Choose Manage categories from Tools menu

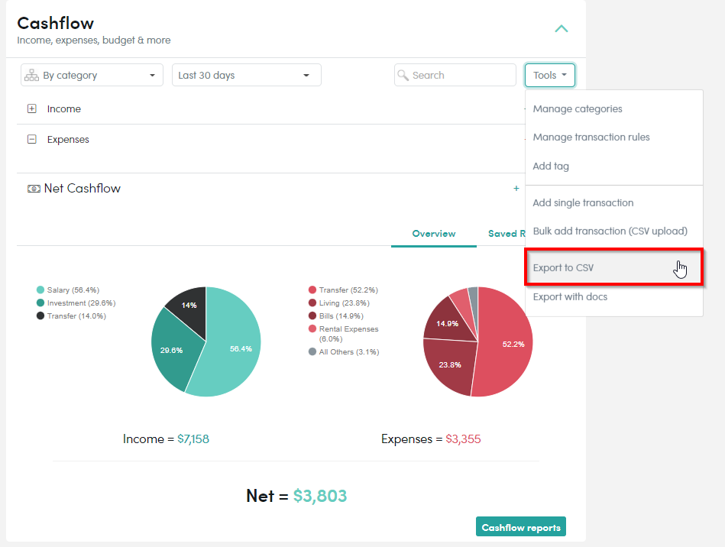578,109
